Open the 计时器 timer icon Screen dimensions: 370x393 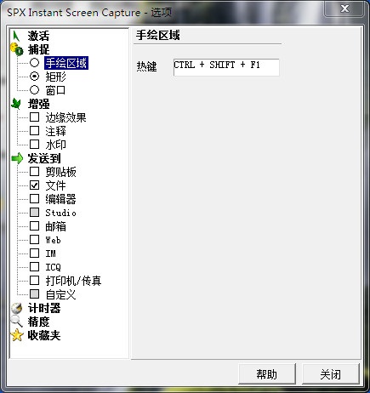tap(17, 308)
